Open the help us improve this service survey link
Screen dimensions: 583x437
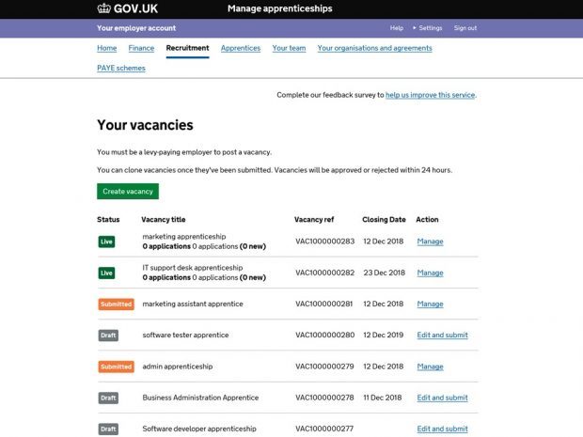click(430, 95)
